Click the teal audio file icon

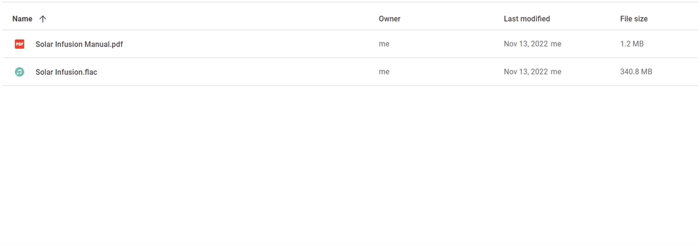point(19,71)
